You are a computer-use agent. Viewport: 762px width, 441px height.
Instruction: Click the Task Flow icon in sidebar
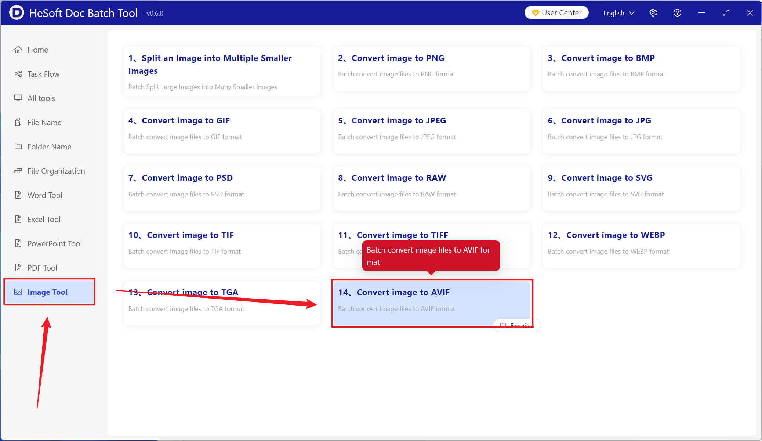18,74
